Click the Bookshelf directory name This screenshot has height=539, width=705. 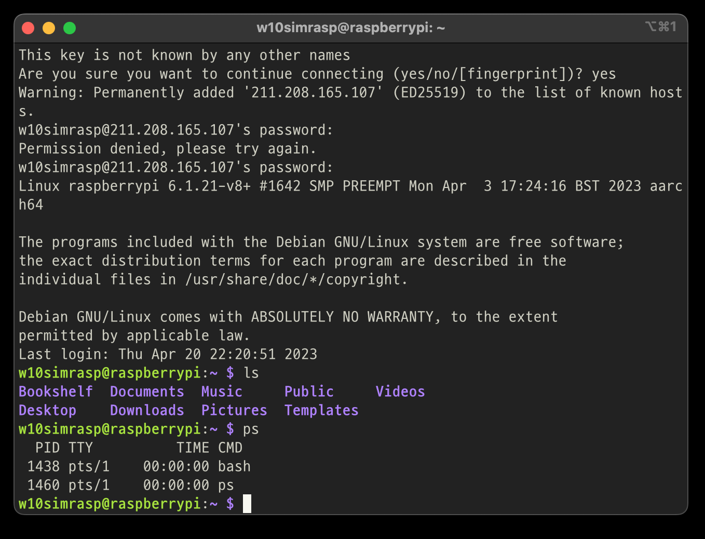tap(56, 392)
